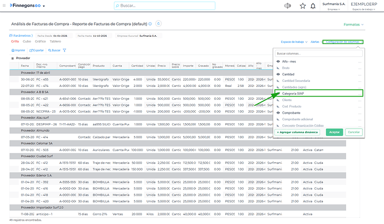Screen dimensions: 384x224
Task: Click the Buscar columnas search field
Action: (x=319, y=53)
